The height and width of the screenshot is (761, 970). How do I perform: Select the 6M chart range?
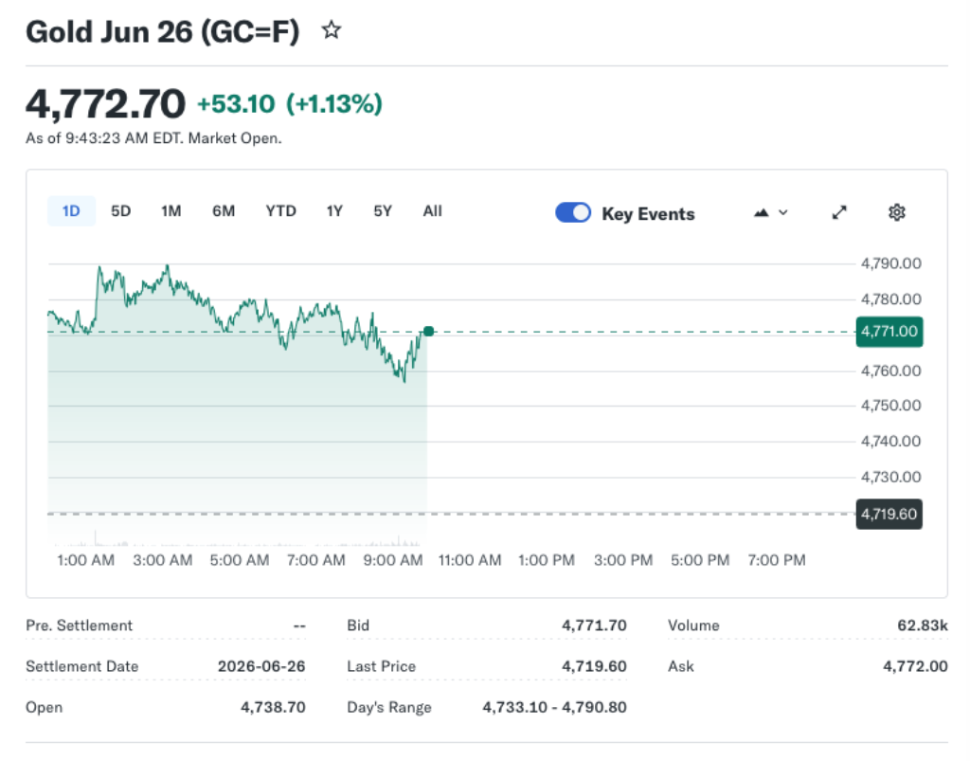click(x=224, y=211)
